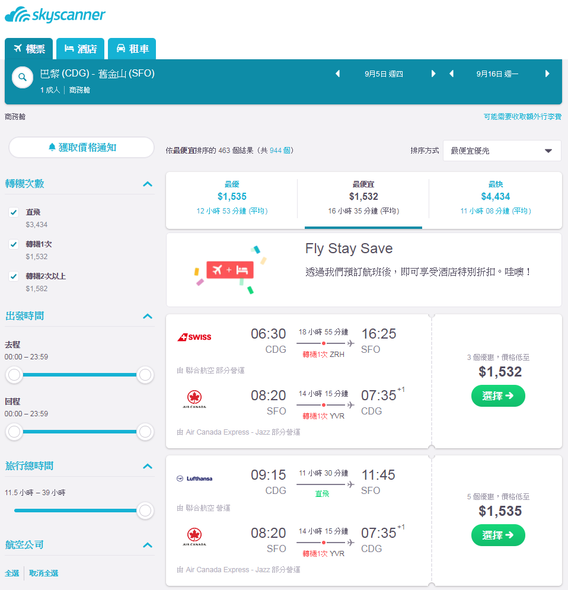Click the 18 小時 55 分鐘 duration

[324, 332]
